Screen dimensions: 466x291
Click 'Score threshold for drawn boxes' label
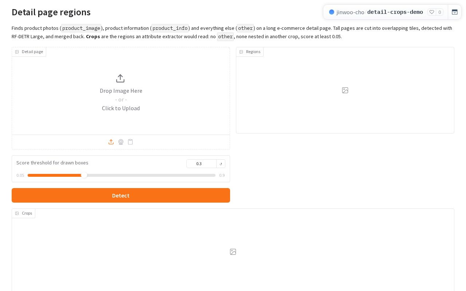tap(52, 163)
